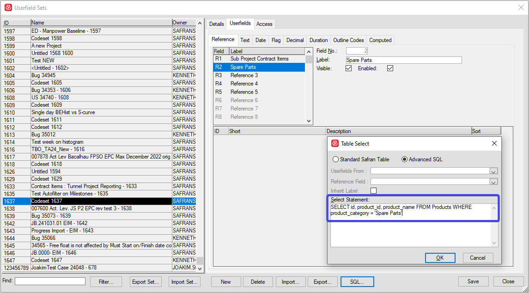This screenshot has height=293, width=529.
Task: Open the Duration field type tab
Action: [318, 40]
